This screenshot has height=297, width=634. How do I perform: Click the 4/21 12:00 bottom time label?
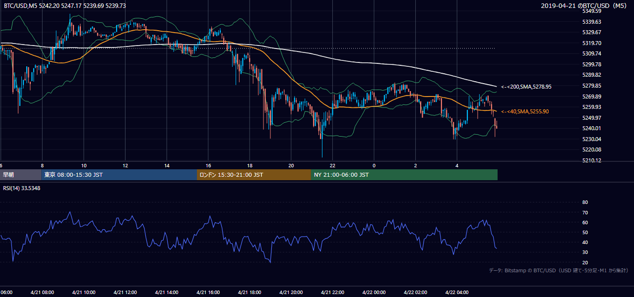125,293
